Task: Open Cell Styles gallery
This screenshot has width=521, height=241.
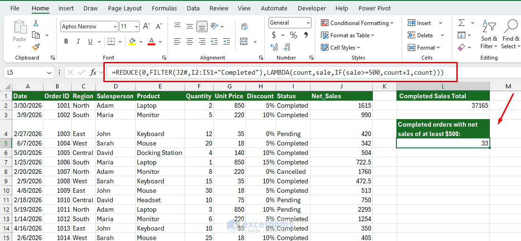Action: pyautogui.click(x=341, y=48)
